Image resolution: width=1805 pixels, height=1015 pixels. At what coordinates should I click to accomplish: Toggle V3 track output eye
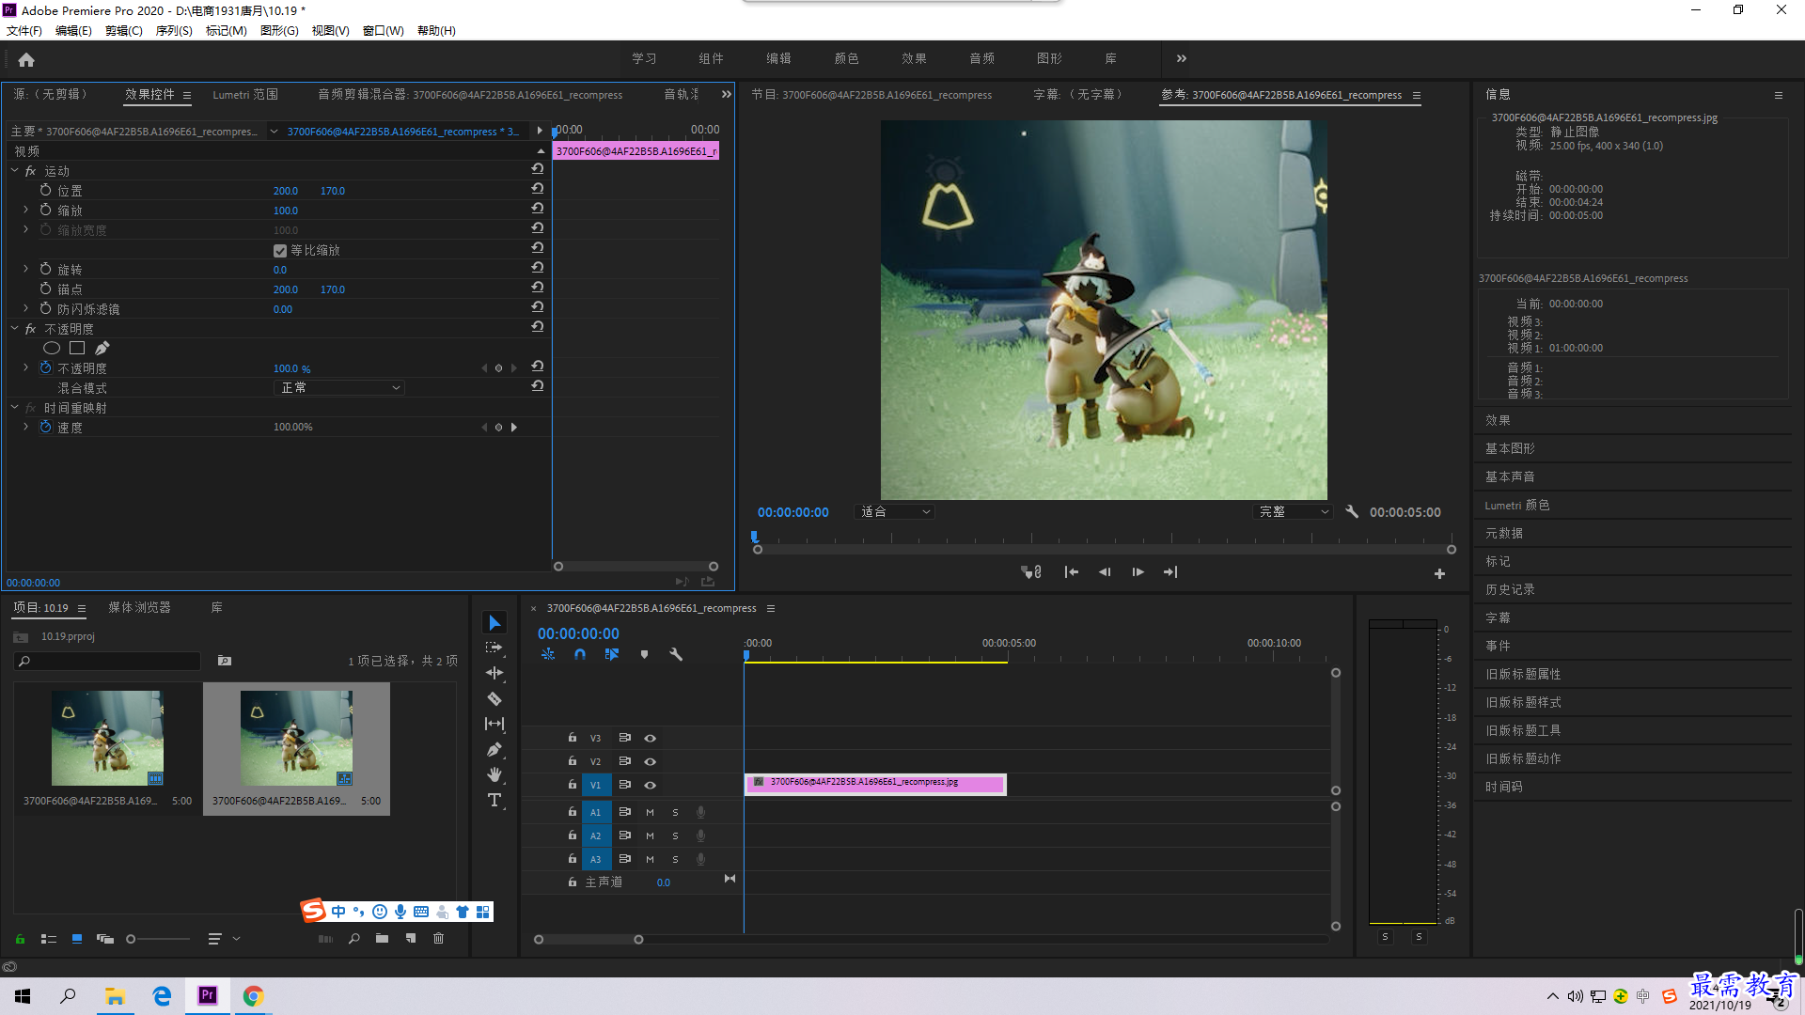point(650,738)
